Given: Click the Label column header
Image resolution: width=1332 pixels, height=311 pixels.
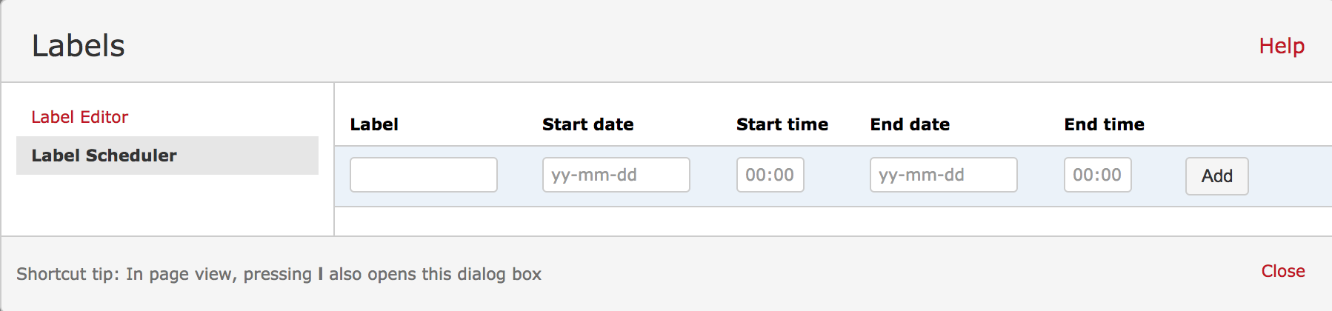Looking at the screenshot, I should pyautogui.click(x=374, y=124).
